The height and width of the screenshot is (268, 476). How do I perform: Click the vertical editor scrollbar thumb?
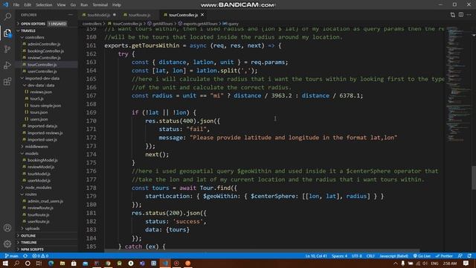coord(474,178)
